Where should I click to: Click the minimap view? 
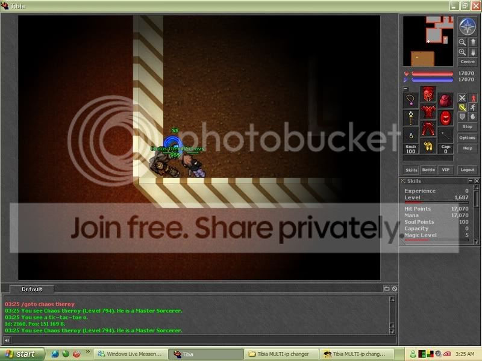pyautogui.click(x=428, y=41)
